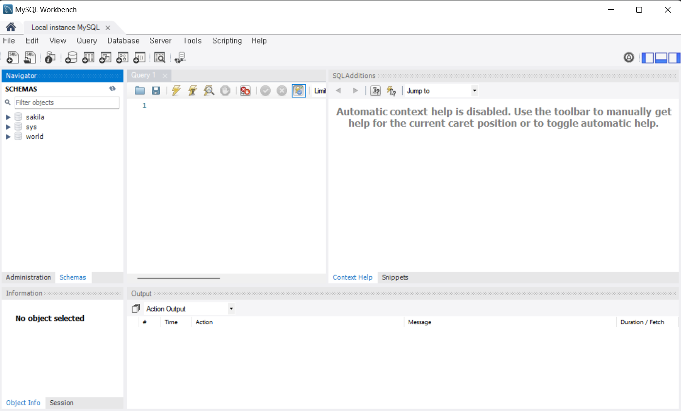Get context help for caret position
681x411 pixels.
375,91
